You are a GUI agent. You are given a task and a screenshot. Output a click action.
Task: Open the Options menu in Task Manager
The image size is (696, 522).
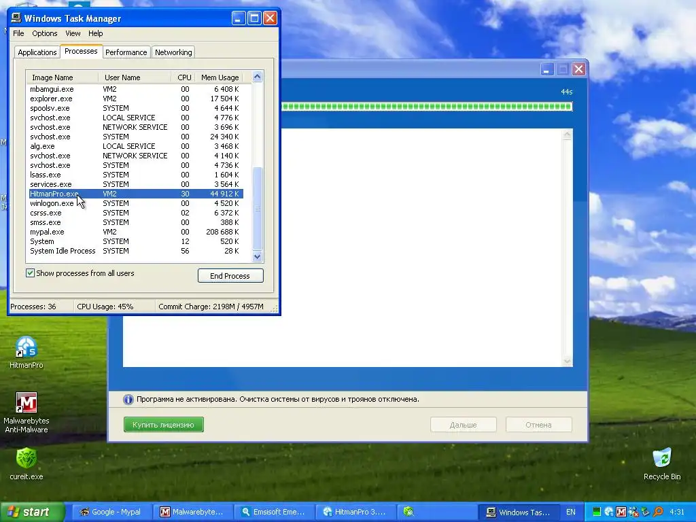(x=44, y=33)
